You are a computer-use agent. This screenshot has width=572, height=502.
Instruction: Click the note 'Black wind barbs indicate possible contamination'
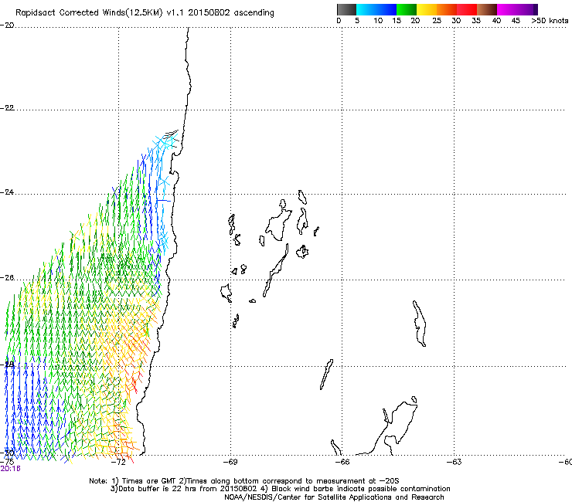click(361, 489)
